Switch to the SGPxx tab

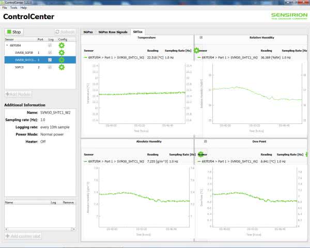tap(88, 32)
